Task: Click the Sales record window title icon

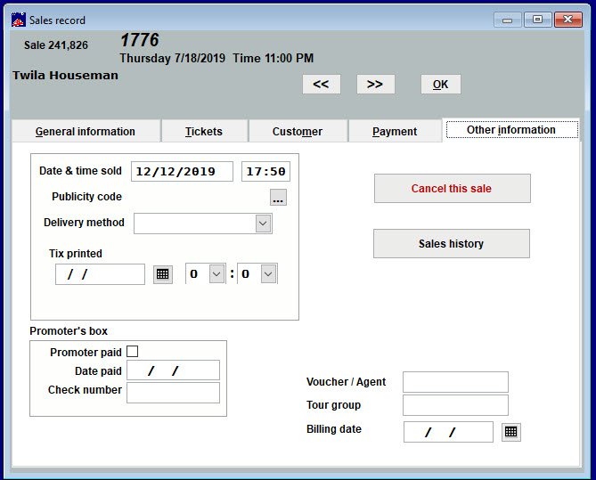Action: [x=18, y=19]
